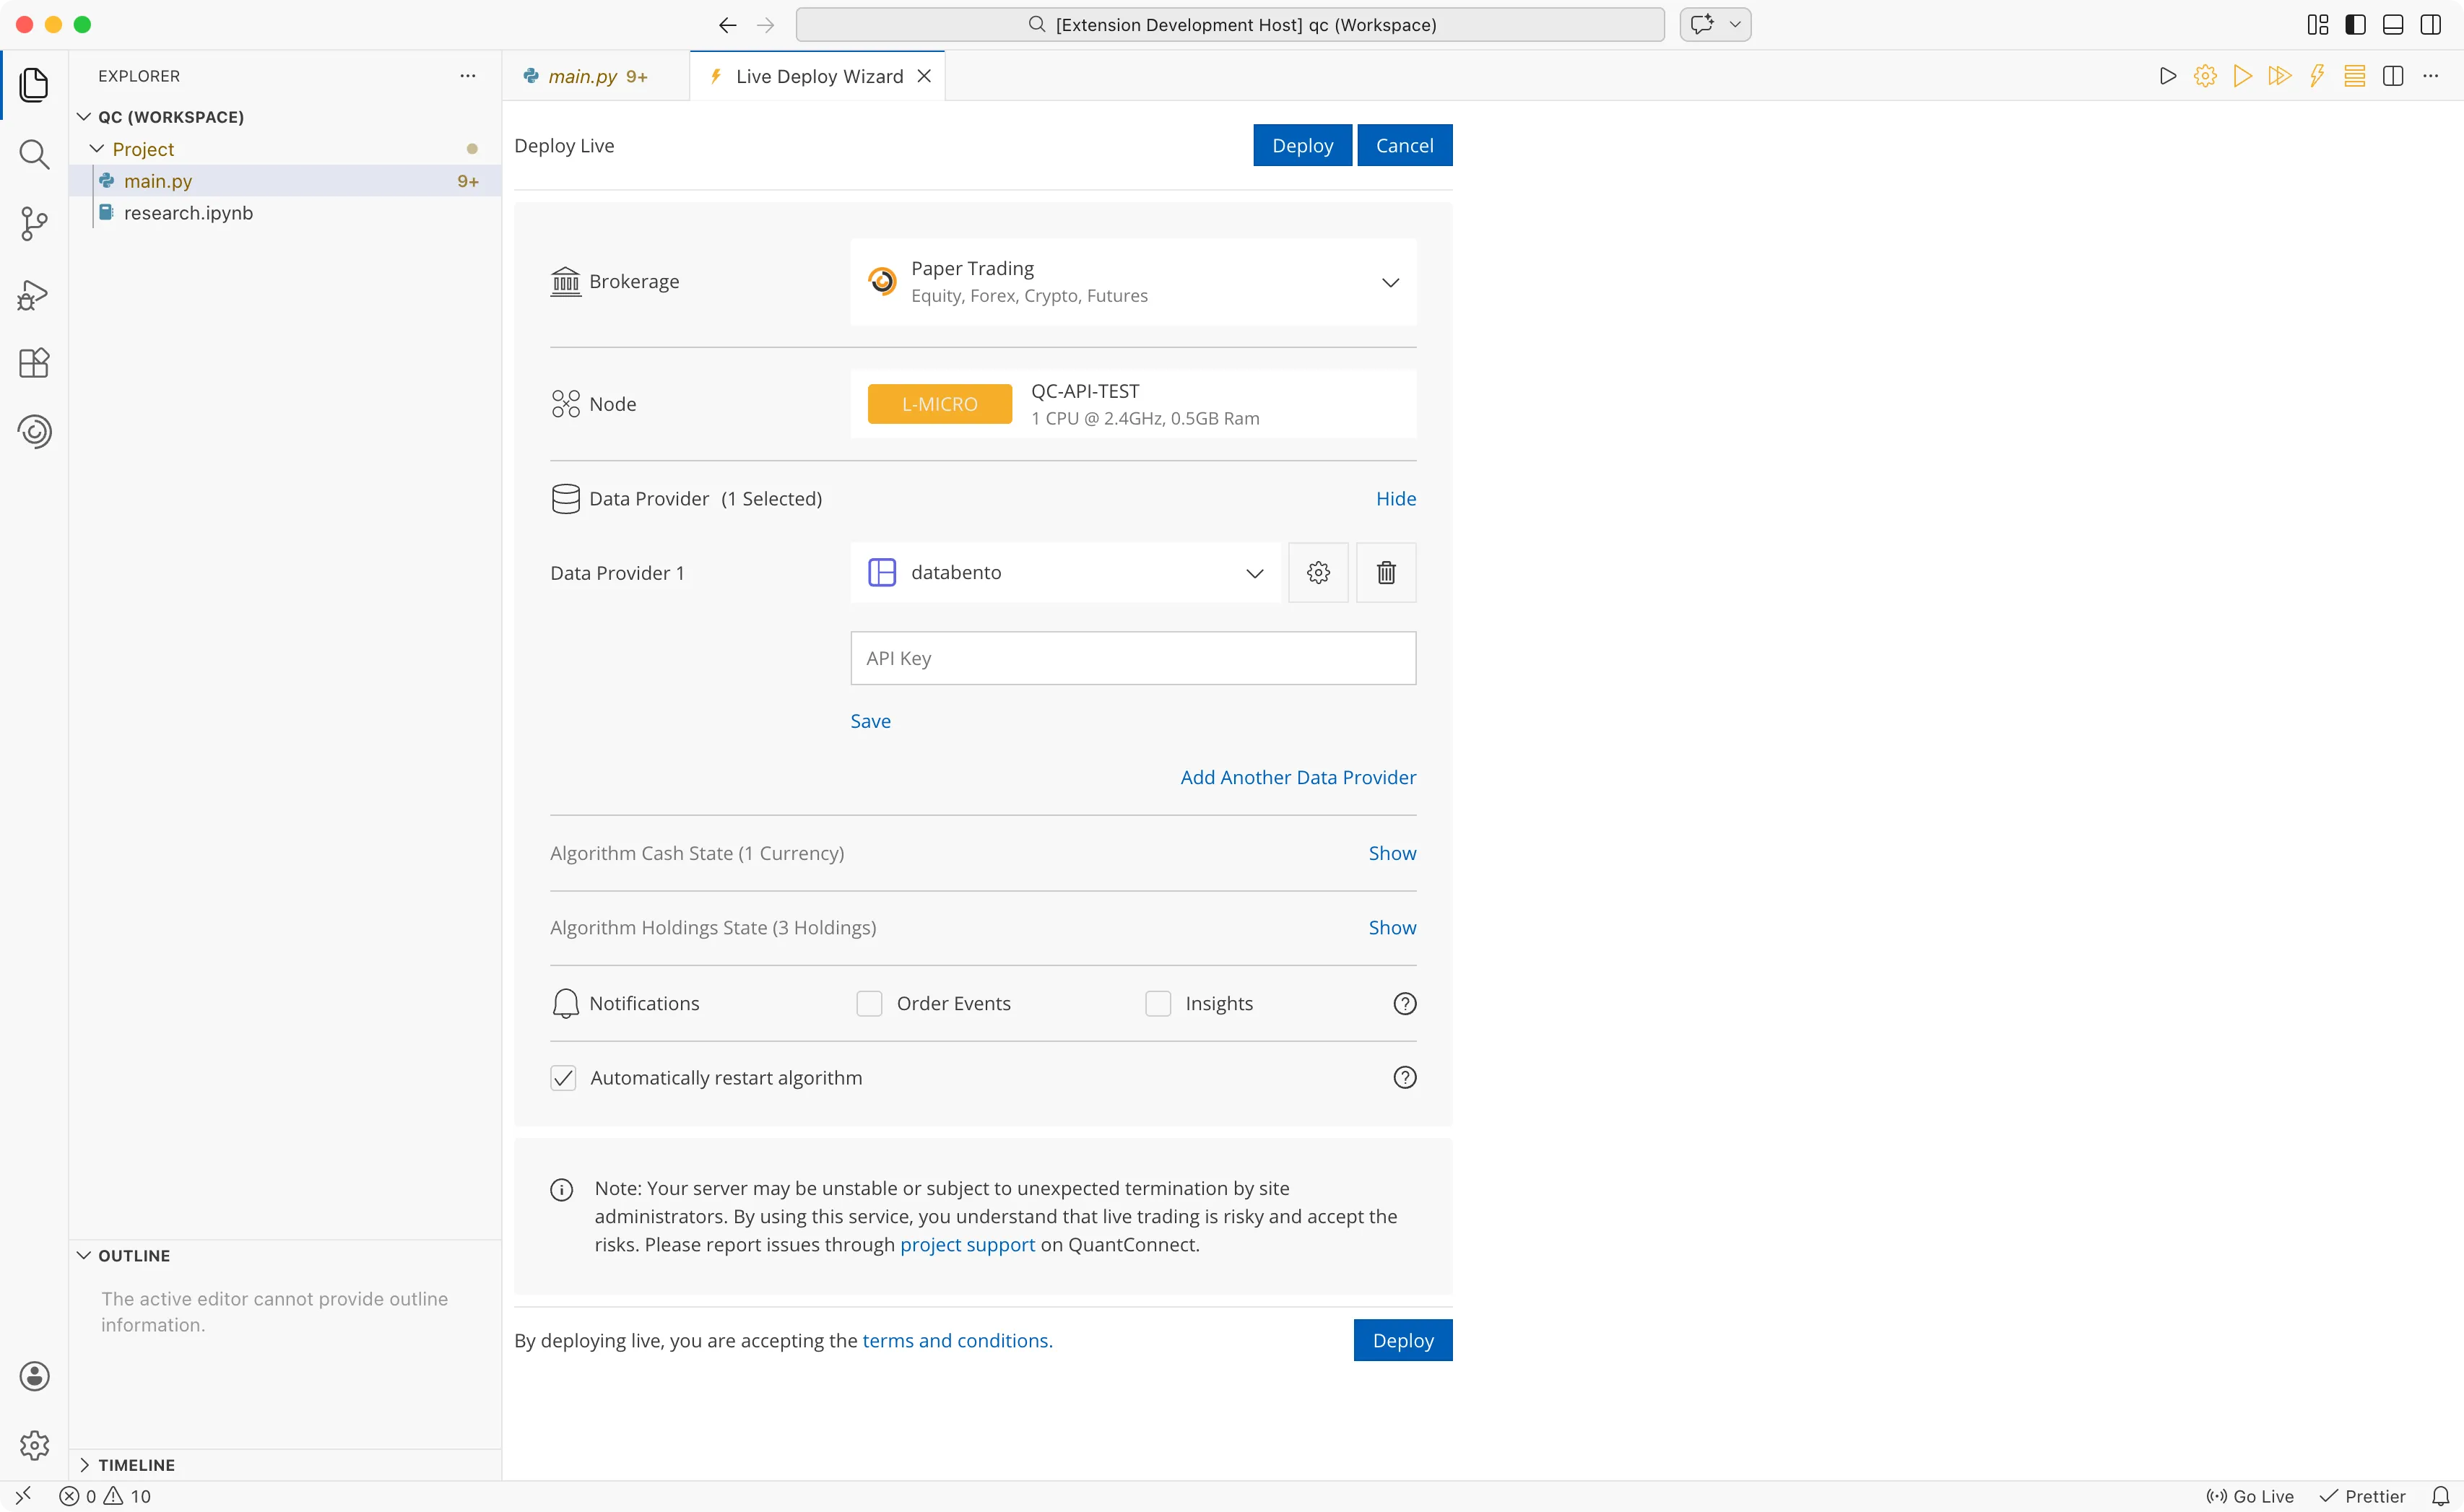Open Search view in activity bar
This screenshot has width=2464, height=1512.
[34, 155]
